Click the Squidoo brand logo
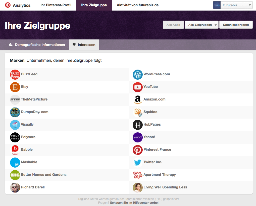Image resolution: width=256 pixels, height=206 pixels. click(138, 112)
